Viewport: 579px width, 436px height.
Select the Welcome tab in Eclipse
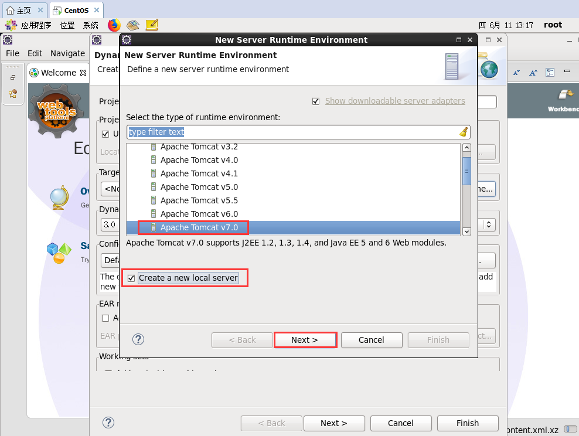[59, 72]
